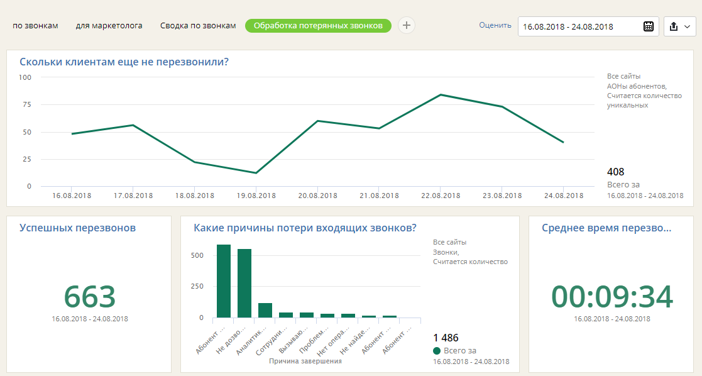Image resolution: width=702 pixels, height=376 pixels.
Task: Click the date range text under "663"
Action: click(89, 319)
